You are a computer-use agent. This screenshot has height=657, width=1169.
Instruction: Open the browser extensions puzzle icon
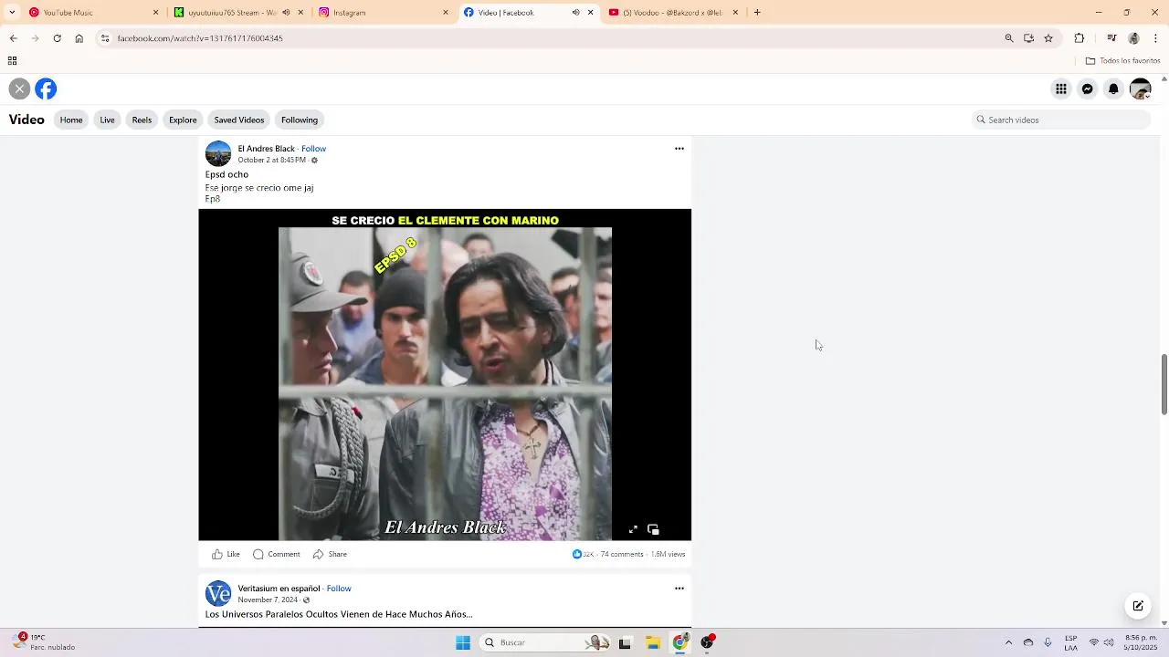click(1079, 38)
